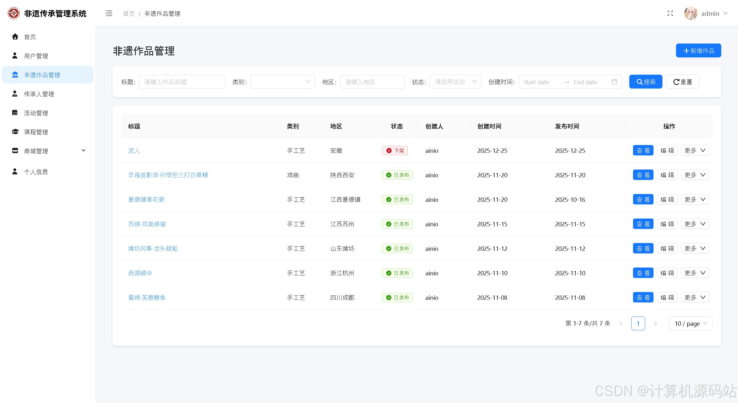738x403 pixels.
Task: Click the 新增作品 button
Action: [698, 51]
